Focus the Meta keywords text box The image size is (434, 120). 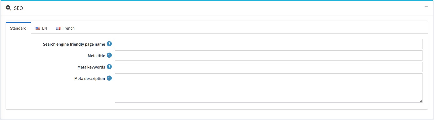(x=268, y=67)
